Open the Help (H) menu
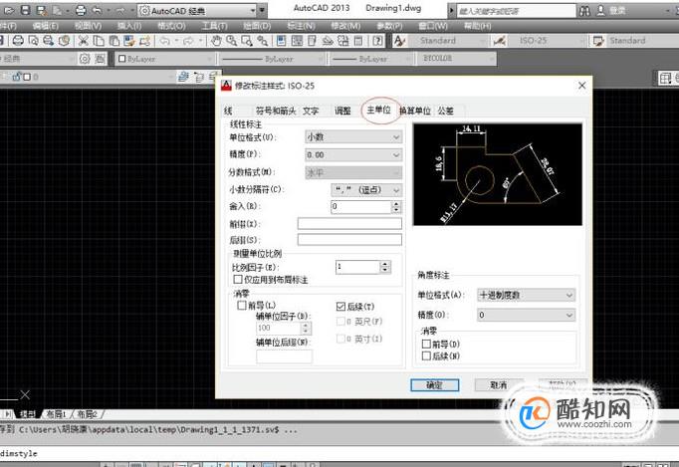This screenshot has height=467, width=679. tap(478, 26)
